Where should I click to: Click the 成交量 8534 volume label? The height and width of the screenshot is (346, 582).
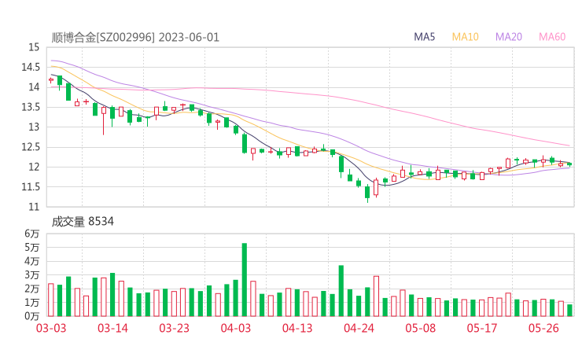pos(83,222)
